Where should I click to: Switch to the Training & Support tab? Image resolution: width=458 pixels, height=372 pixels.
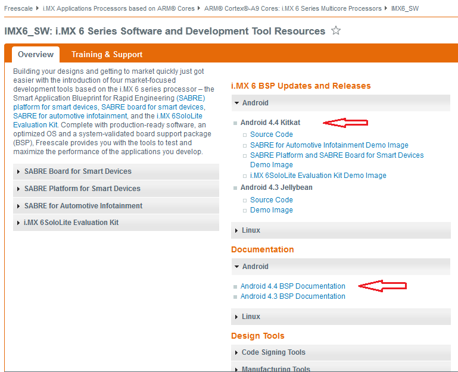click(x=107, y=55)
